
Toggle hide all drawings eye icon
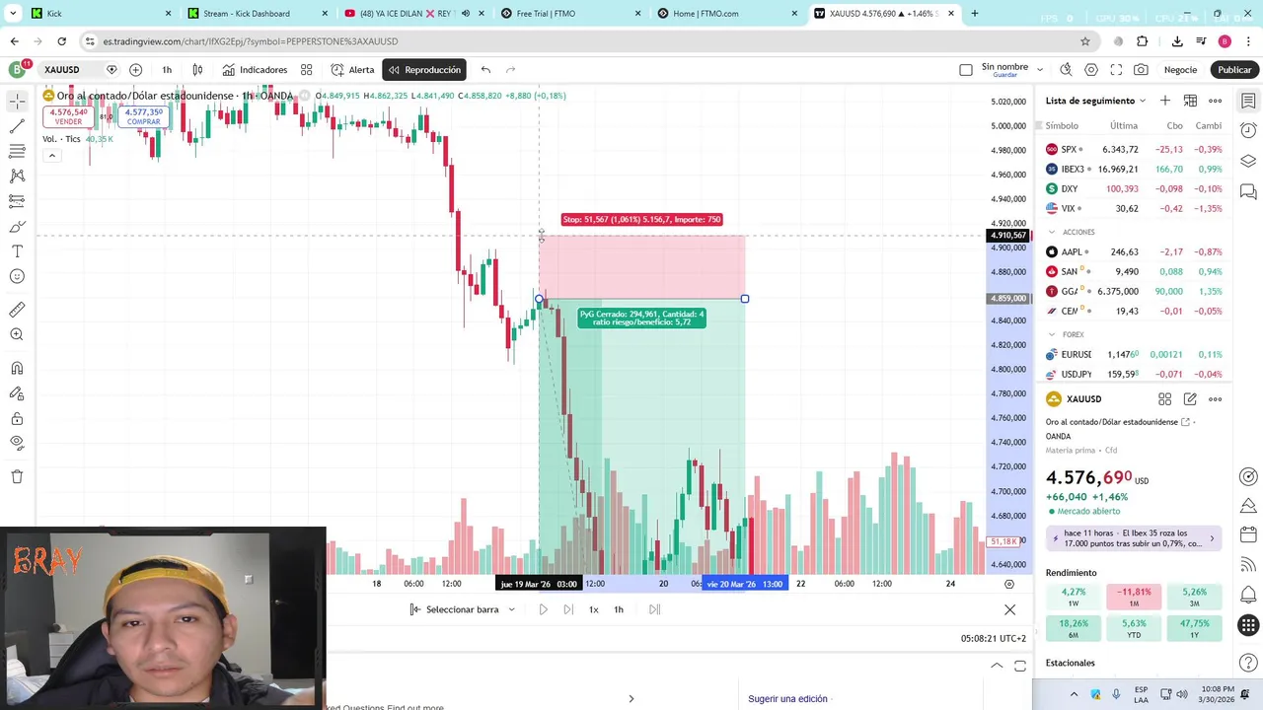click(x=17, y=443)
